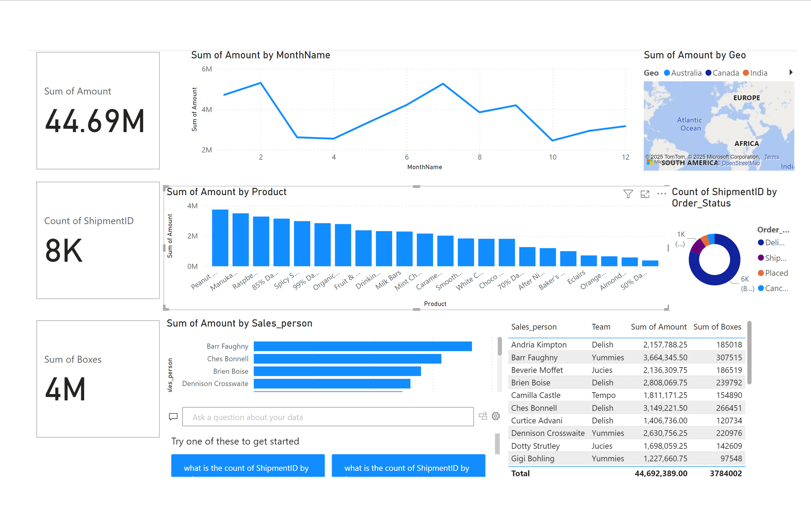Select the India legend marker
Image resolution: width=811 pixels, height=513 pixels.
(x=746, y=73)
